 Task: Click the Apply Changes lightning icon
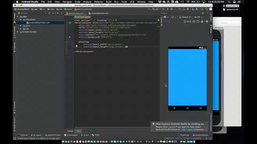pyautogui.click(x=167, y=9)
